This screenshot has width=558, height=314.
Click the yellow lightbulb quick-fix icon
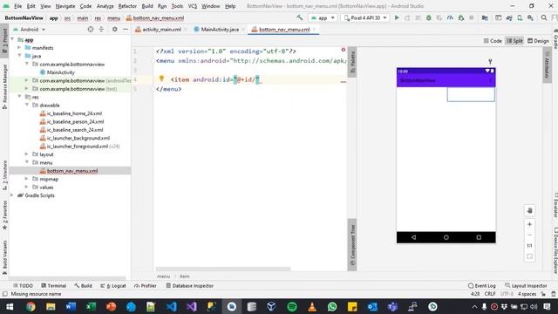click(x=161, y=78)
